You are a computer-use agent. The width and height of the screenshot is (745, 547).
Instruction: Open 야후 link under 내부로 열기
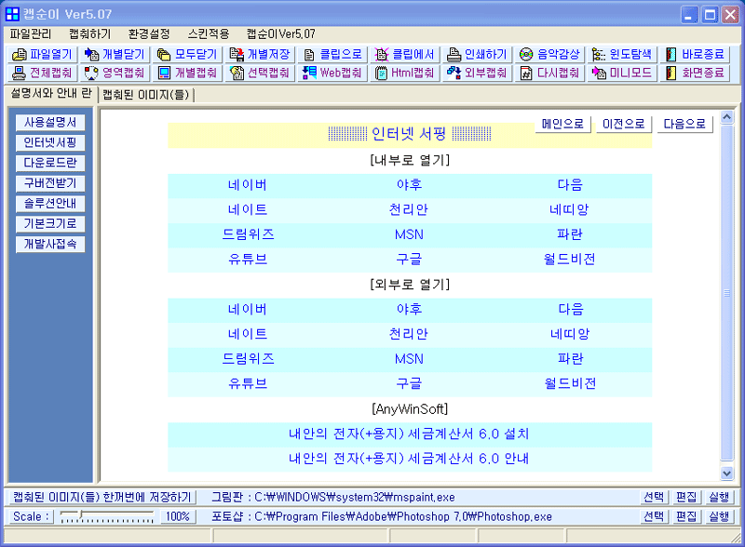(409, 185)
